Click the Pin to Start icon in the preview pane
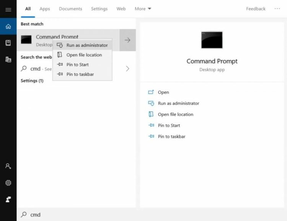 pos(151,125)
